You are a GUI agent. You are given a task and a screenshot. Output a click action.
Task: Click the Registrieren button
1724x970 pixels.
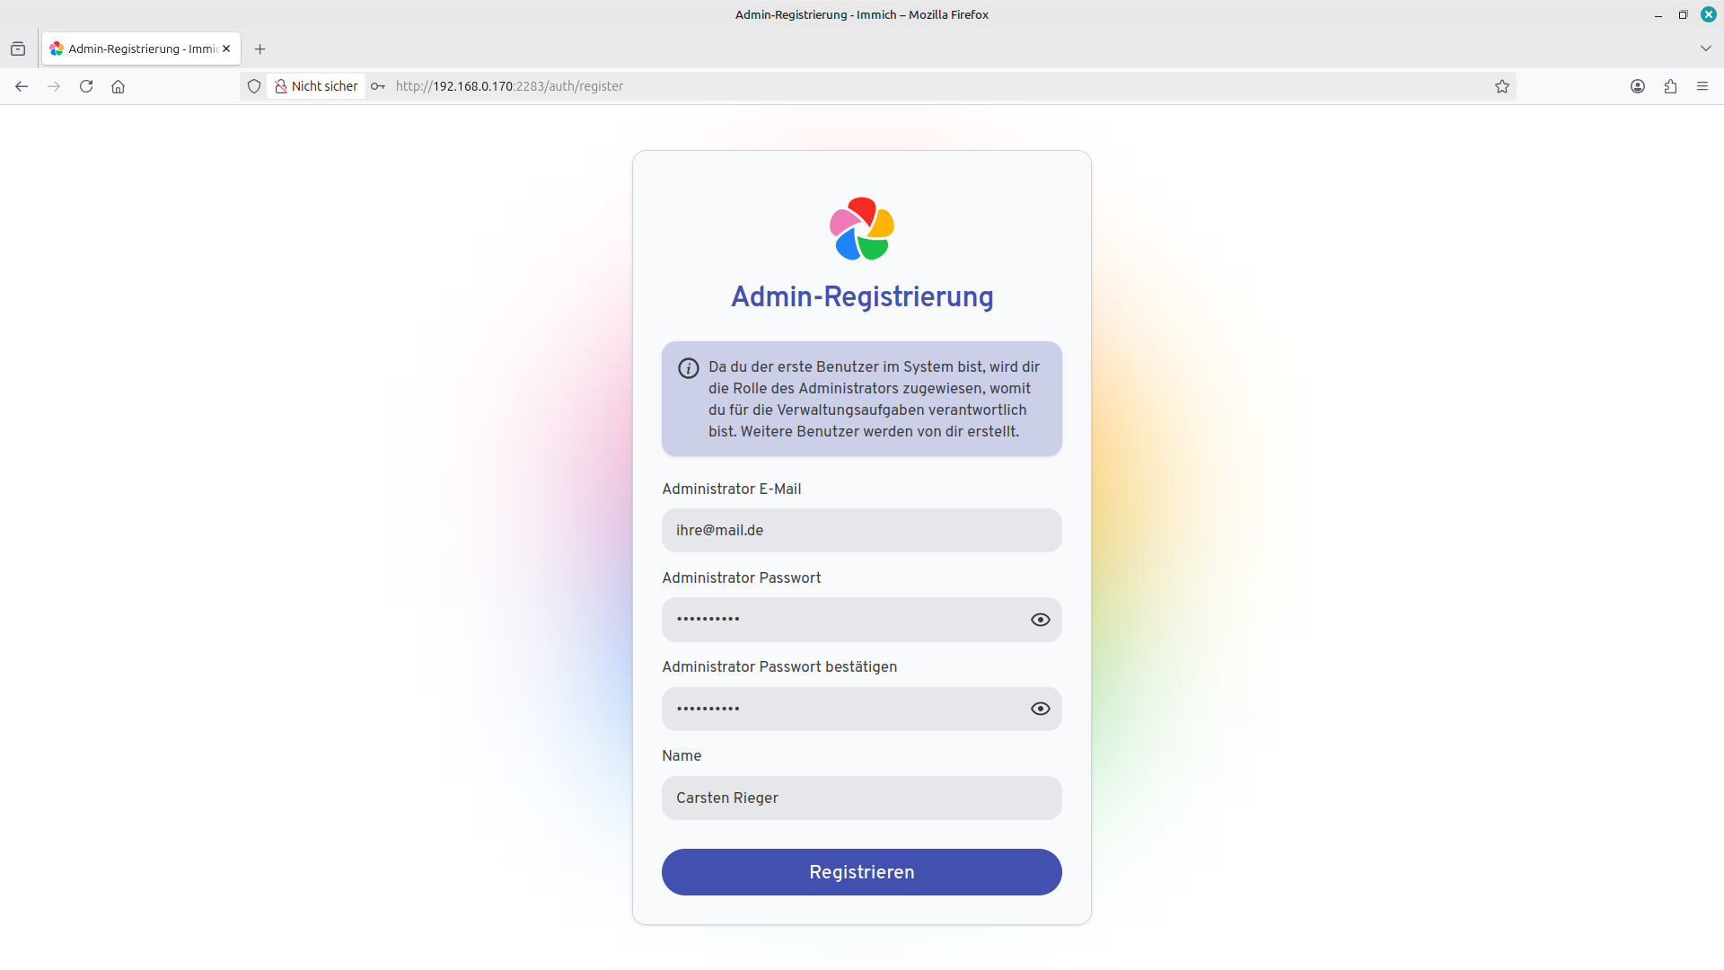(862, 872)
